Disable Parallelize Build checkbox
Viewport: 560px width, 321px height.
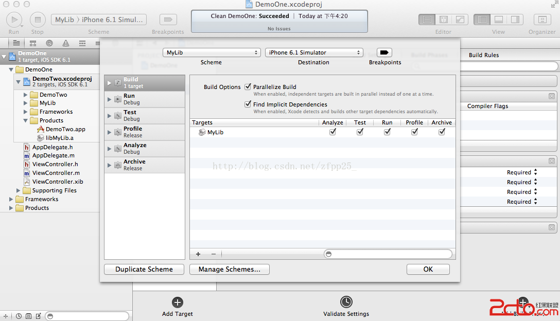point(248,87)
